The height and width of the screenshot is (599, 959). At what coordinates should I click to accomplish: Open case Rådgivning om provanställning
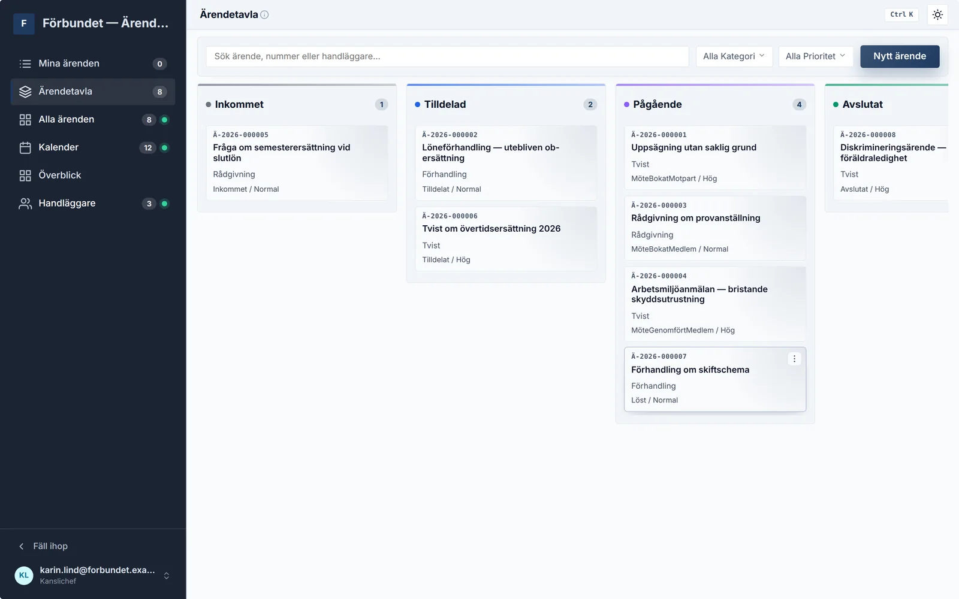pos(715,228)
